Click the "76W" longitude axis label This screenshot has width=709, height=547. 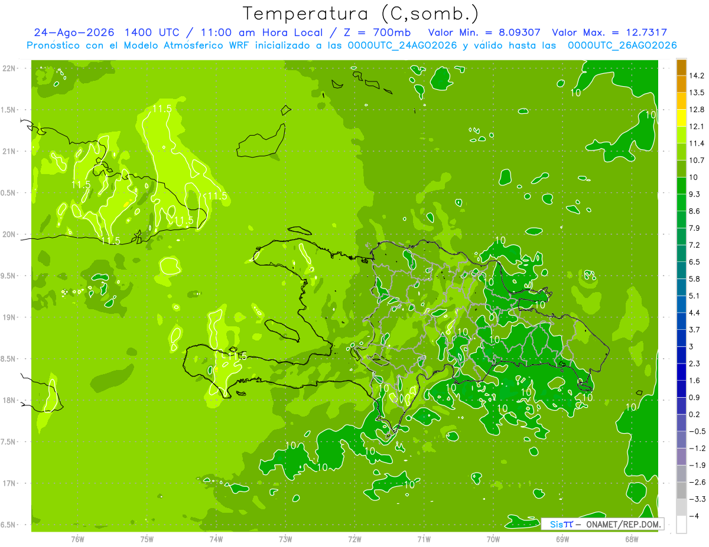tap(77, 539)
